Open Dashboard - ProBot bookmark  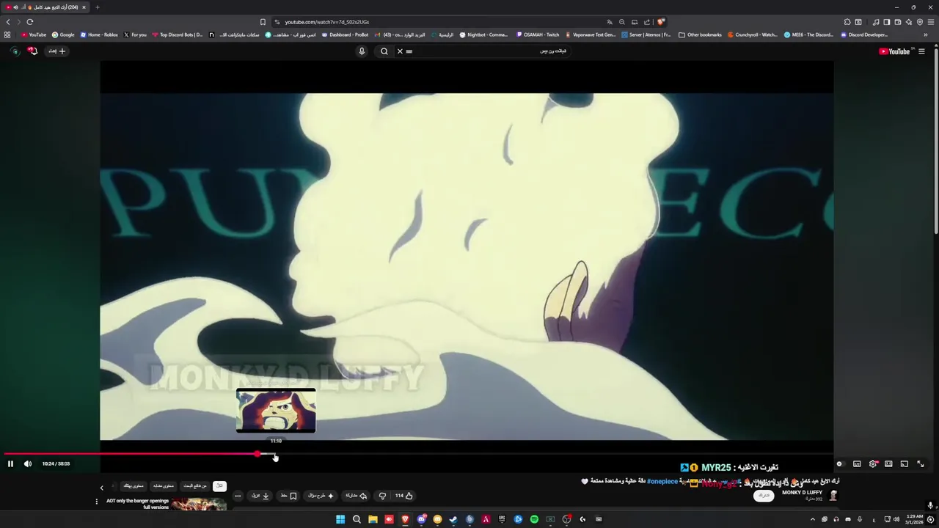(x=345, y=34)
